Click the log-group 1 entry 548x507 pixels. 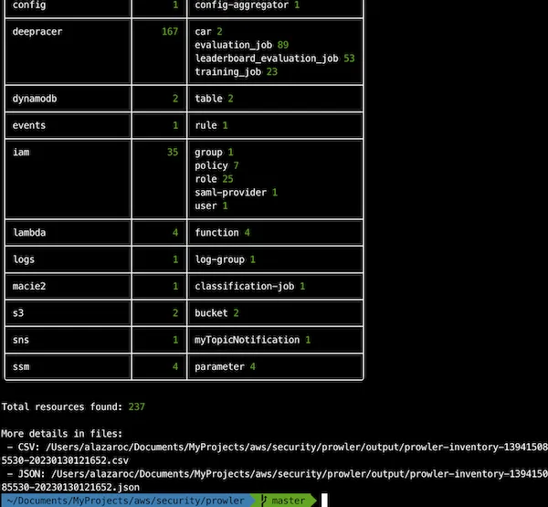click(225, 259)
